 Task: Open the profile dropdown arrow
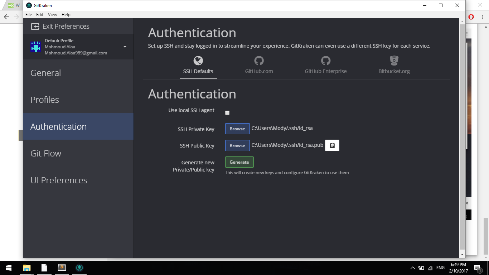click(125, 47)
